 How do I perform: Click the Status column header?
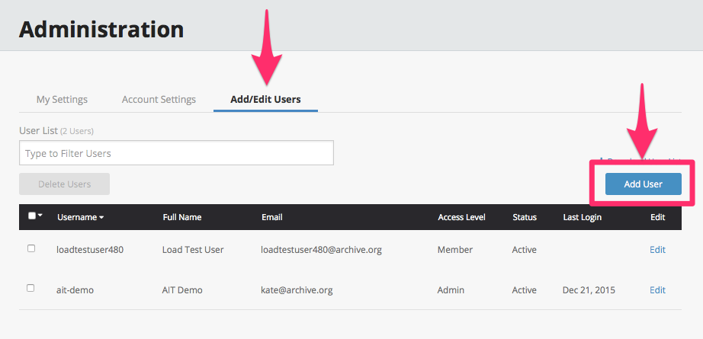[x=525, y=217]
